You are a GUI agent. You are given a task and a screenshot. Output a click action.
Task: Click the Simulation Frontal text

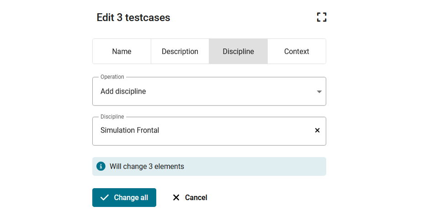pos(130,130)
